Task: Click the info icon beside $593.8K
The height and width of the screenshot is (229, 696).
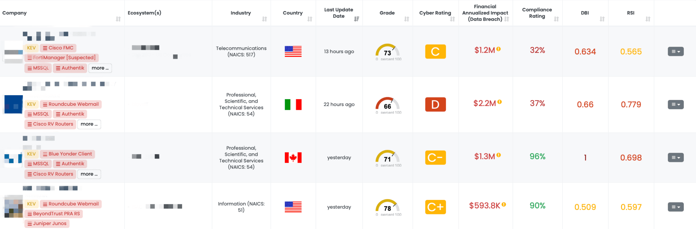Action: [503, 204]
